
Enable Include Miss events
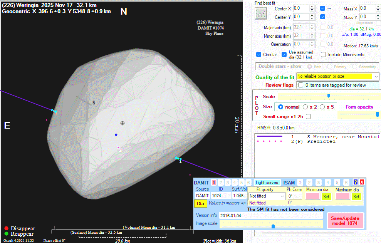324,55
